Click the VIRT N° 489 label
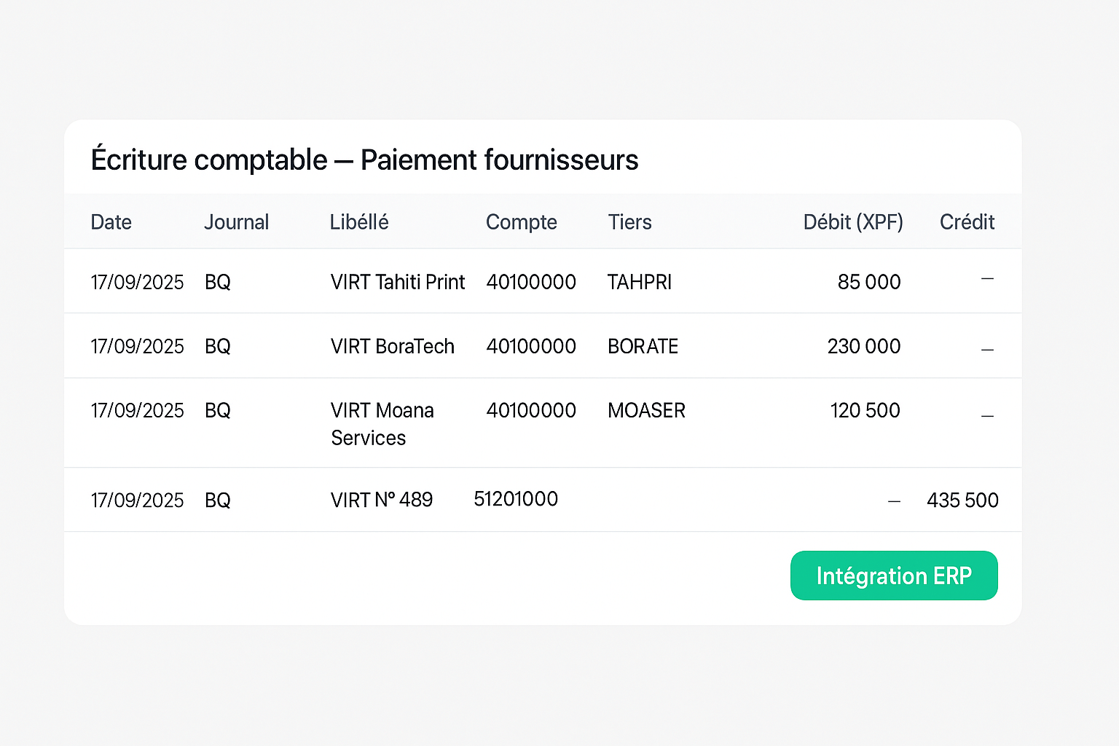1119x746 pixels. click(382, 500)
